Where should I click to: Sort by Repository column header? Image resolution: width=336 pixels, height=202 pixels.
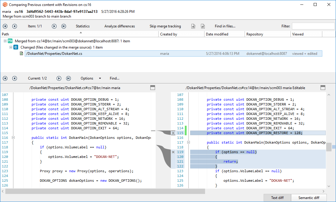click(268, 34)
